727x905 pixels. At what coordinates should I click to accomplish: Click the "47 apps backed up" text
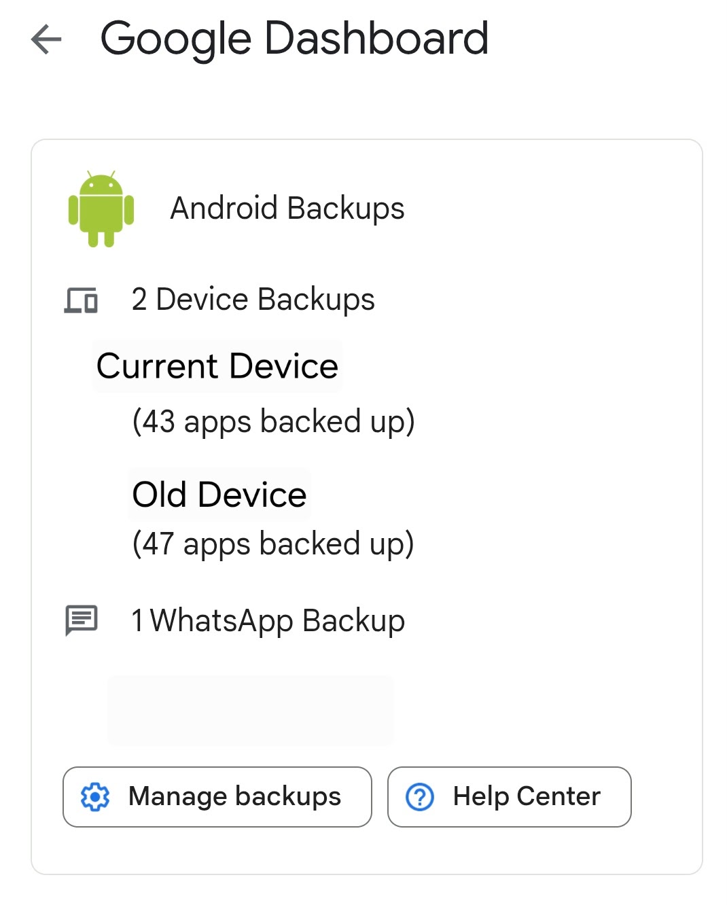[x=273, y=544]
